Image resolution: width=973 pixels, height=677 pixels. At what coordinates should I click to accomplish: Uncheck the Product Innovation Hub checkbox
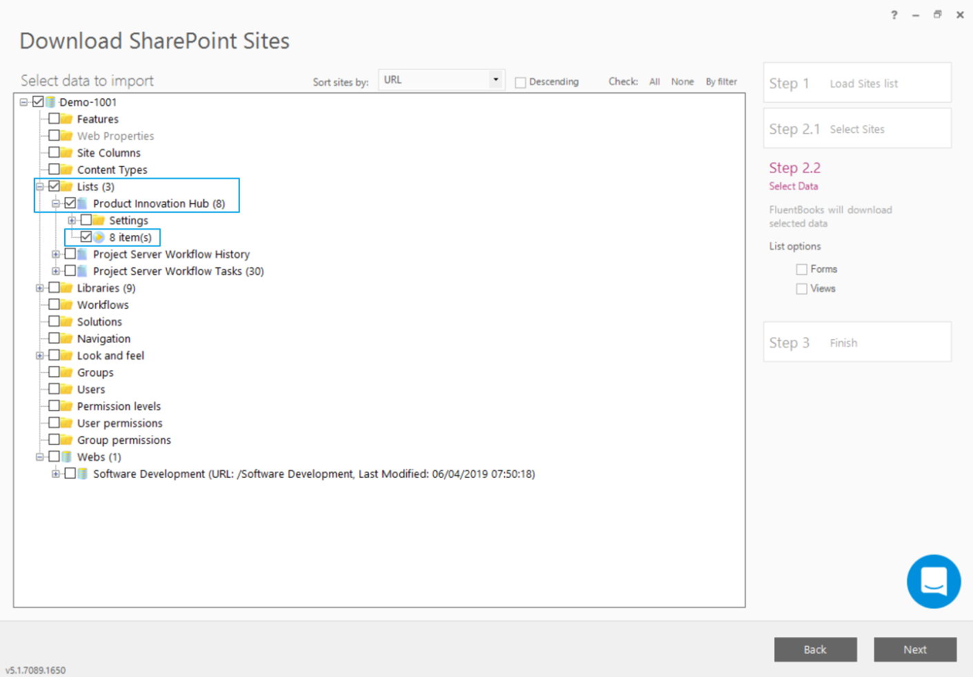point(70,203)
